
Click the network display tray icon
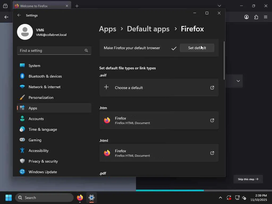coord(237,198)
